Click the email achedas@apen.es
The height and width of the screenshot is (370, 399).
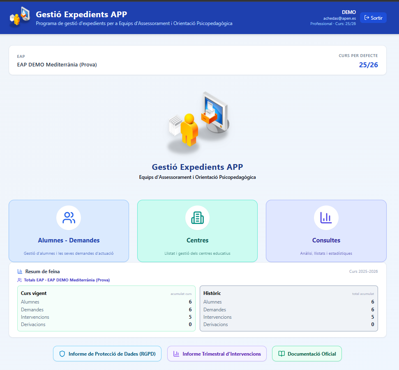tap(339, 18)
